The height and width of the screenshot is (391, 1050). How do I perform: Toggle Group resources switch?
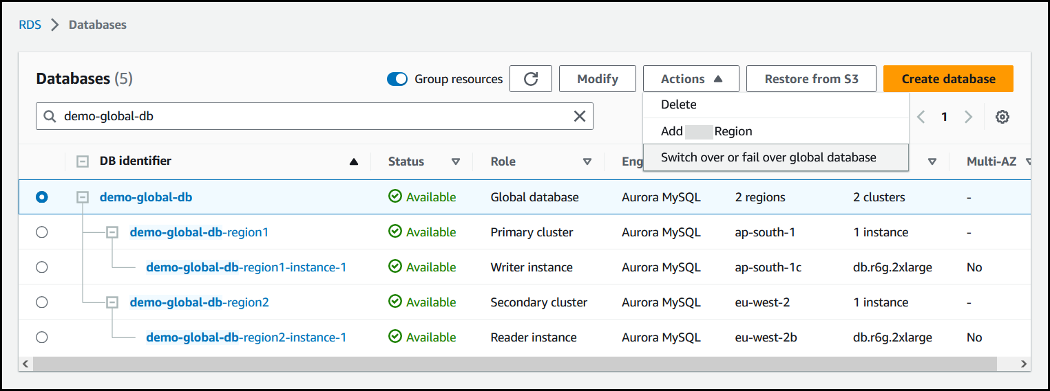pyautogui.click(x=397, y=79)
